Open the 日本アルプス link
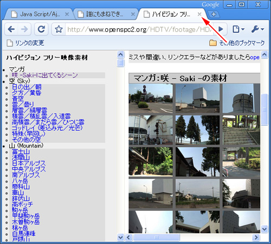 29,163
